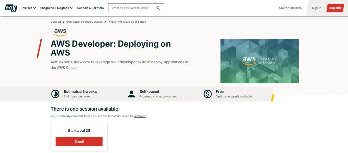Click the Sign In link
Image resolution: width=348 pixels, height=153 pixels.
316,8
